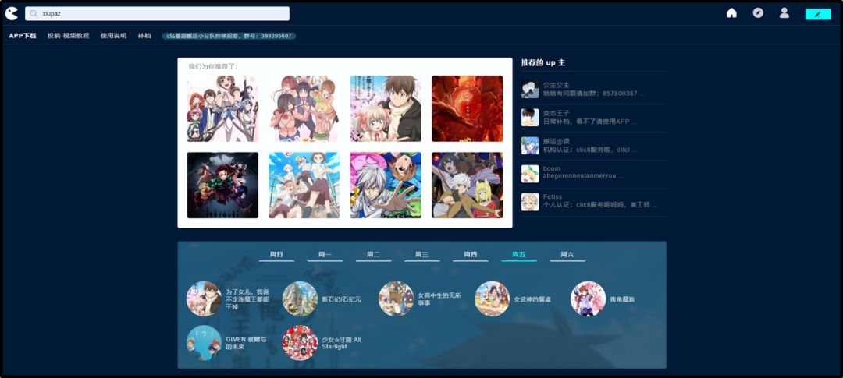The image size is (843, 378).
Task: Switch to the 周二 tab
Action: (373, 255)
